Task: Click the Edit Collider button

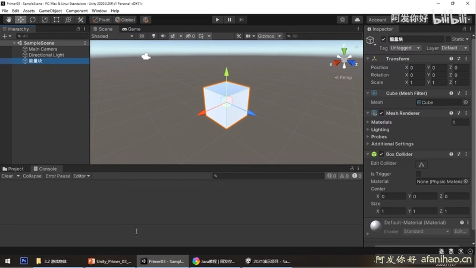Action: click(421, 165)
